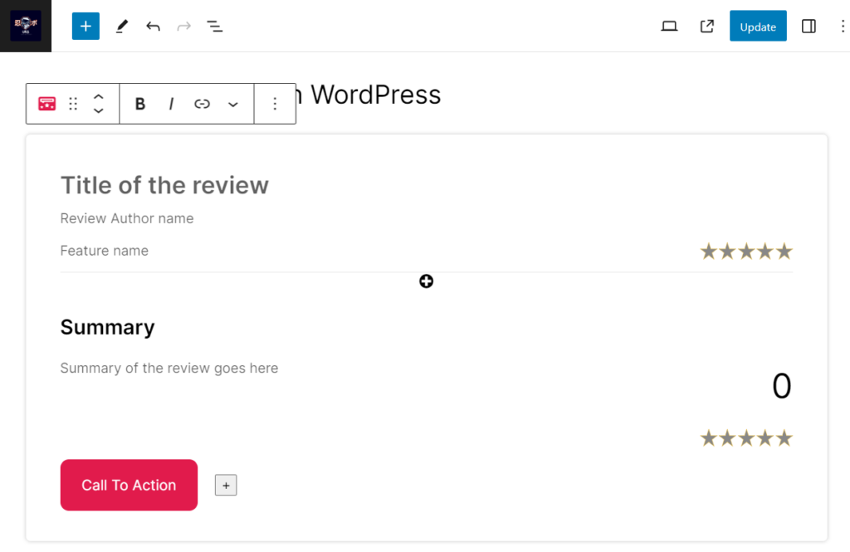
Task: Click the block drag handle
Action: tap(73, 104)
